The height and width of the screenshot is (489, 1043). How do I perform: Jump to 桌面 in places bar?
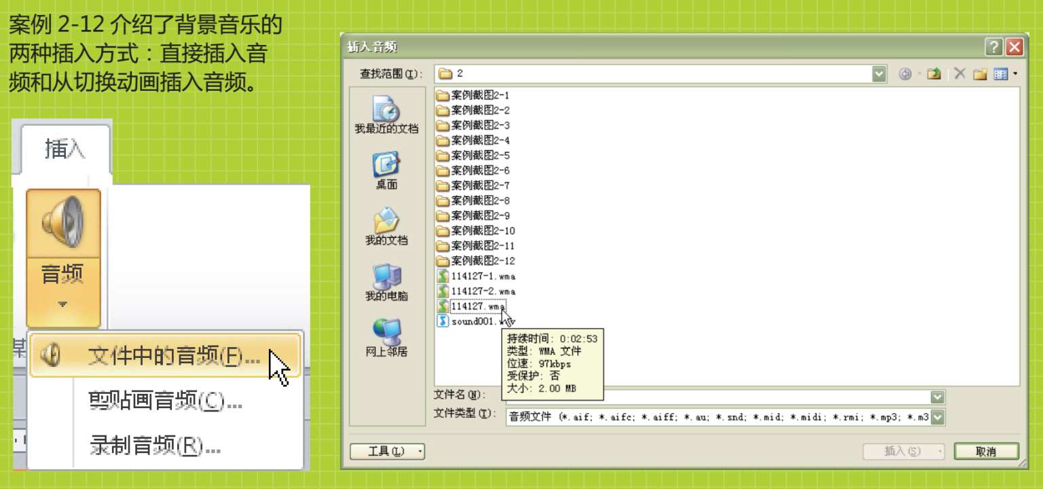coord(386,171)
